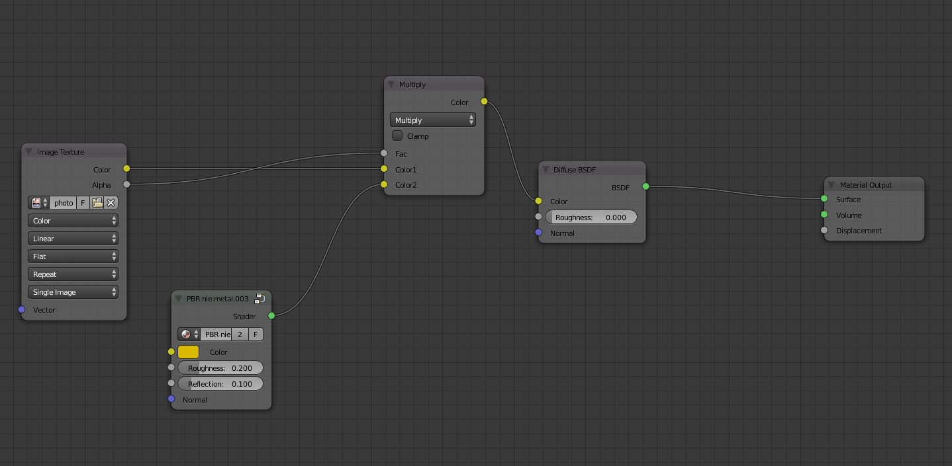Click the Vector input socket on Image Texture

[22, 309]
